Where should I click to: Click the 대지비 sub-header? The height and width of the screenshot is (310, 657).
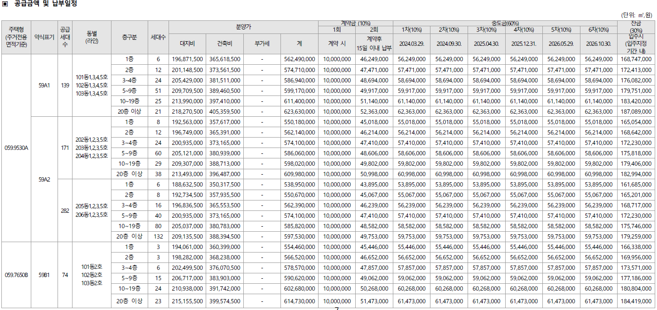(187, 44)
